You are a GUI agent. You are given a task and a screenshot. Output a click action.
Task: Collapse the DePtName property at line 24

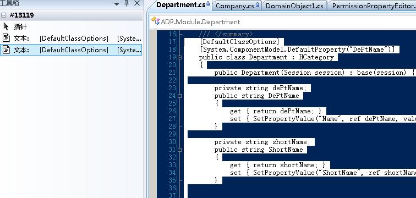[x=179, y=96]
